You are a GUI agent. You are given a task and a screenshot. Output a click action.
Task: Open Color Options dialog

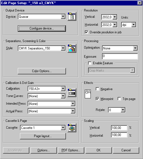coord(42,71)
